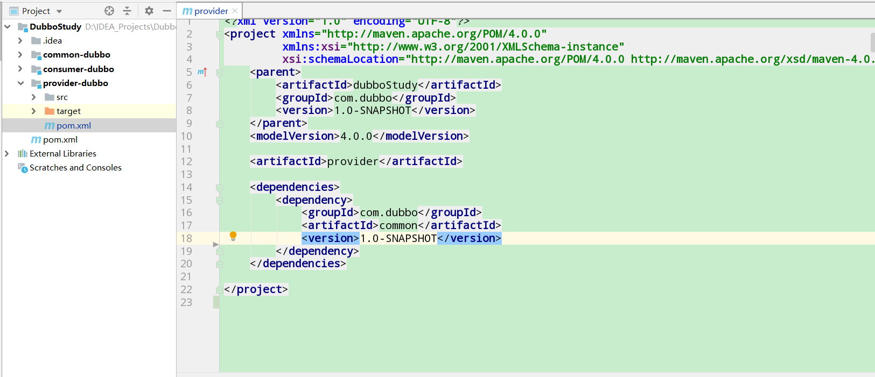Click the Maven parent gutter icon on line 5
The image size is (875, 377).
pos(202,72)
